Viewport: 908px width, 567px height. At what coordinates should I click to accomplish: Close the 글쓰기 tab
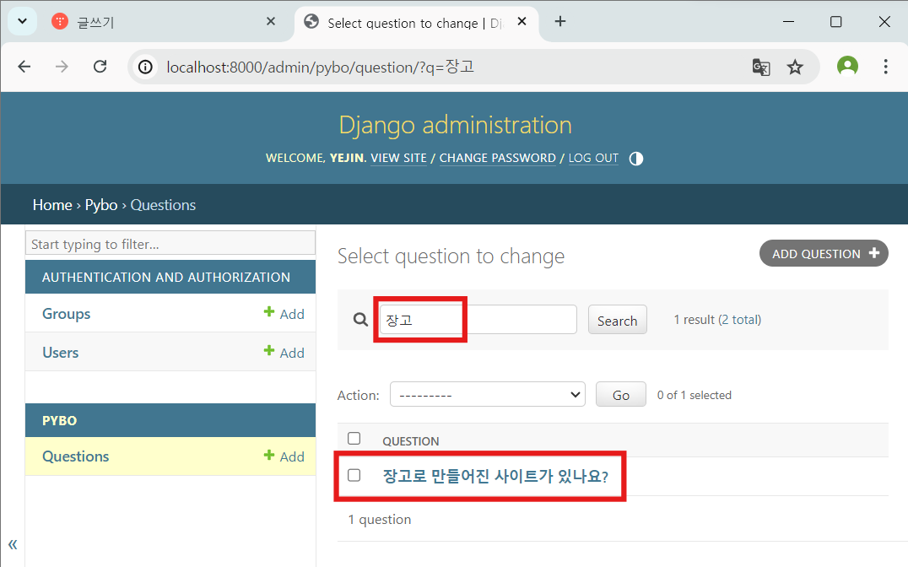click(x=270, y=21)
